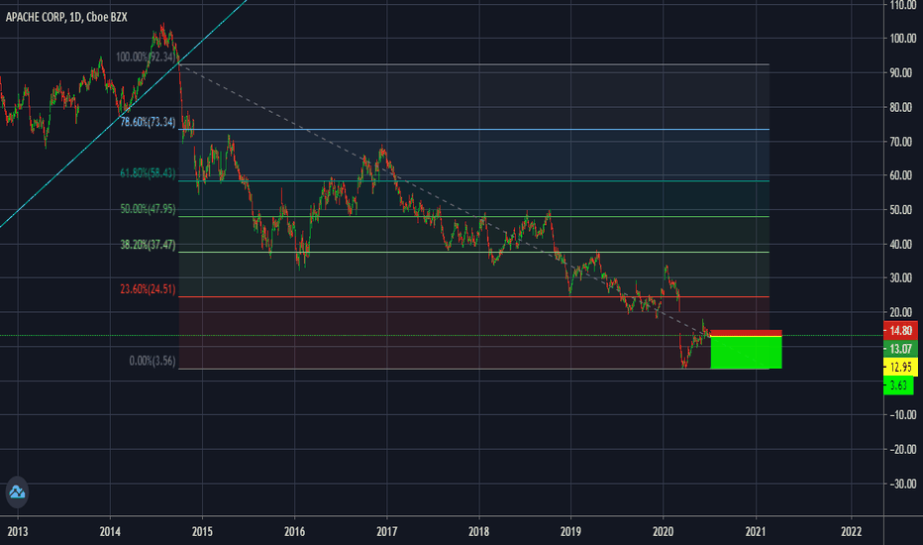Click the 110.00 price scale label
The width and height of the screenshot is (923, 545).
pyautogui.click(x=903, y=5)
